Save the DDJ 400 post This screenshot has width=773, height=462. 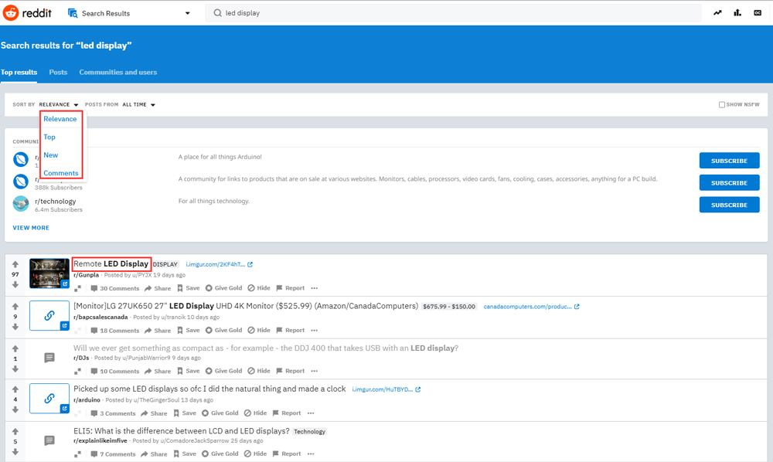pyautogui.click(x=189, y=371)
